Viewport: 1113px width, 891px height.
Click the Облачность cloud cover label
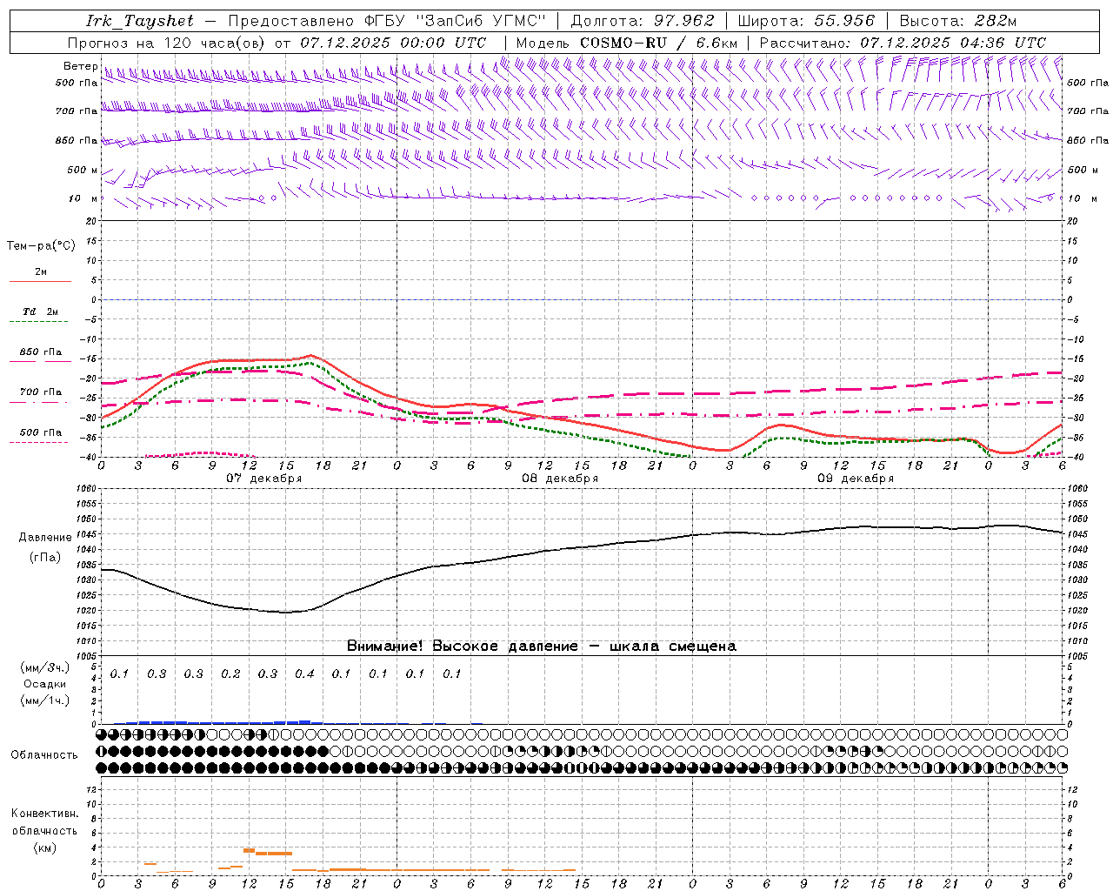(x=44, y=754)
